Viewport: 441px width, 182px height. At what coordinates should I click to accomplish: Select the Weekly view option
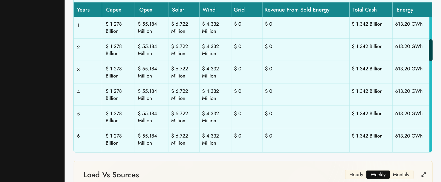pyautogui.click(x=378, y=175)
